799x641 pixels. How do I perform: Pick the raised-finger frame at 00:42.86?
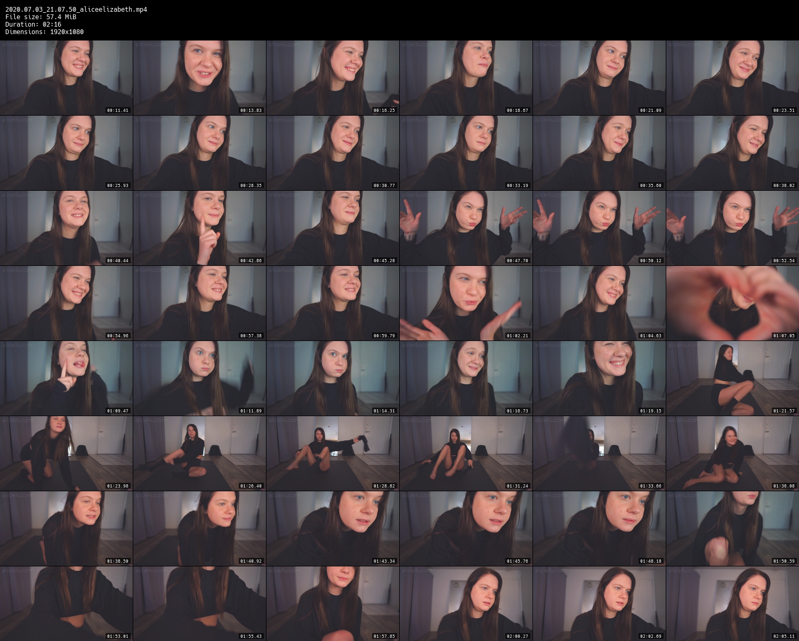[199, 228]
